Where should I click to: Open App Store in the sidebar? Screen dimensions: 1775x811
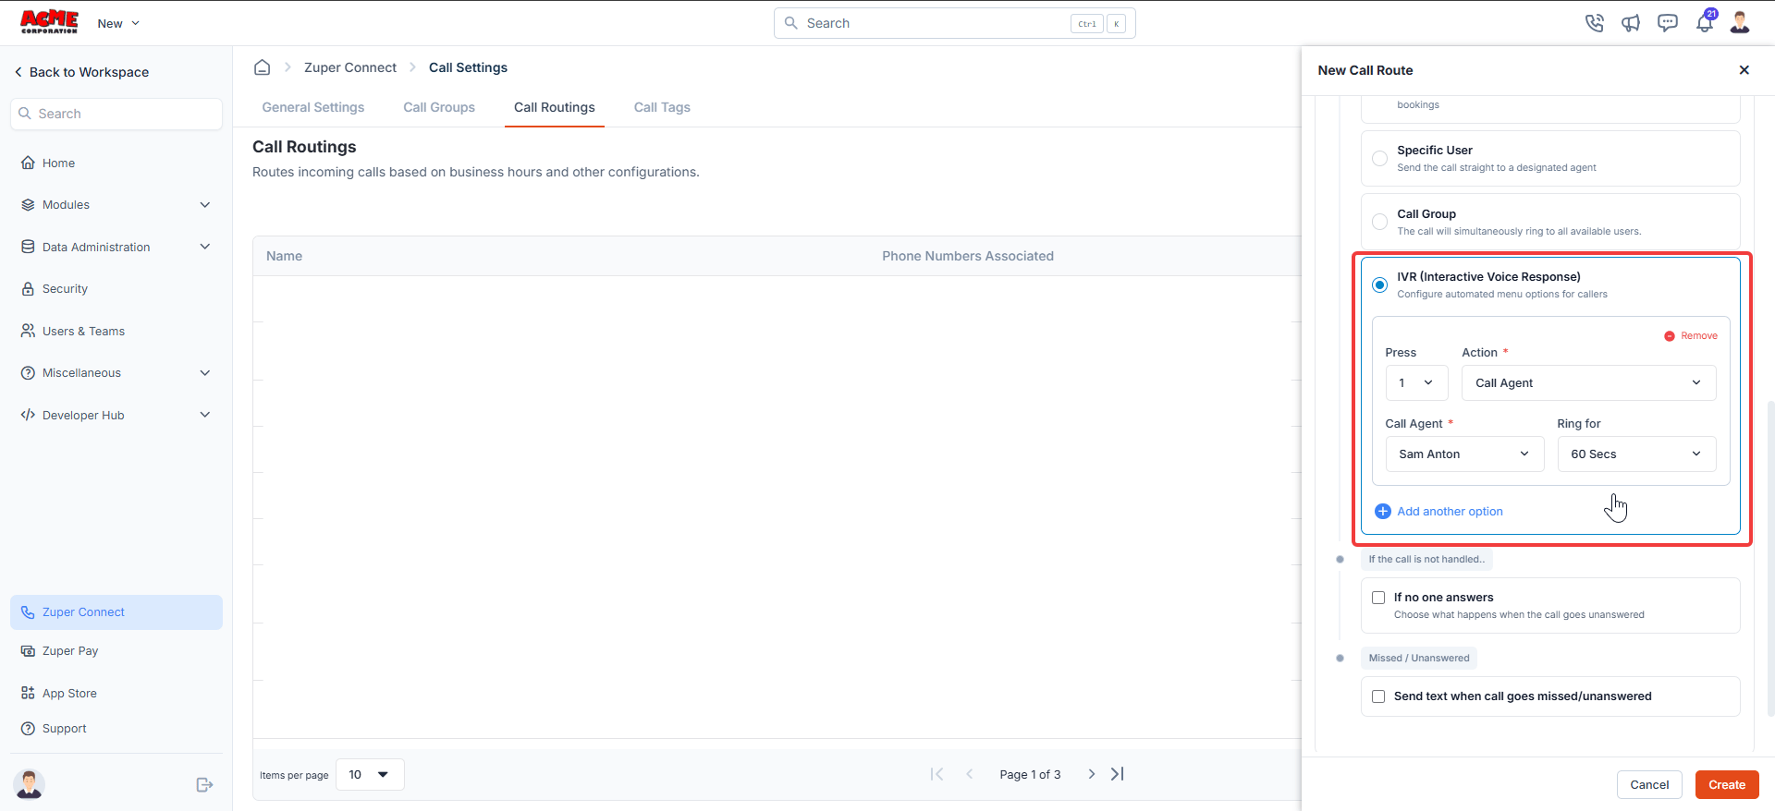(x=116, y=694)
